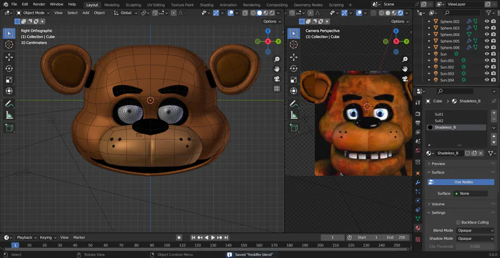Toggle proportional editing in Right Orthographic header

(x=173, y=13)
